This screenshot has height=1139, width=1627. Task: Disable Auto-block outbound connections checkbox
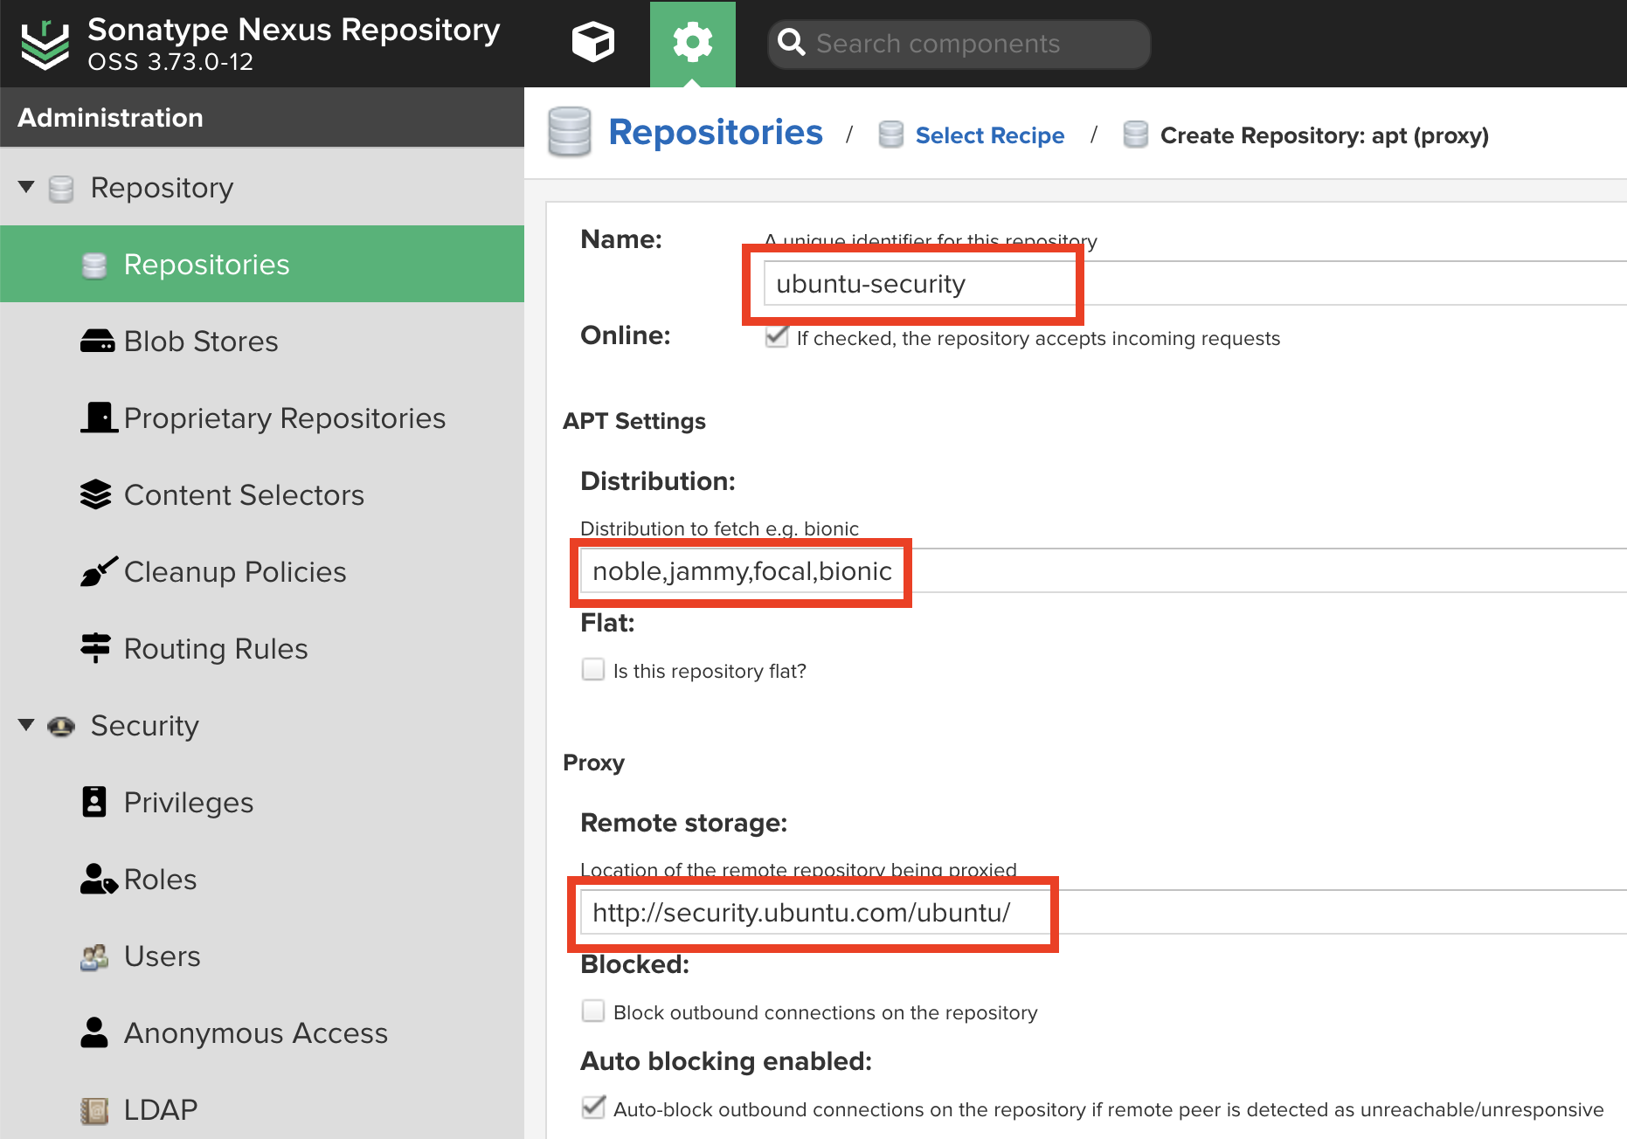click(593, 1108)
